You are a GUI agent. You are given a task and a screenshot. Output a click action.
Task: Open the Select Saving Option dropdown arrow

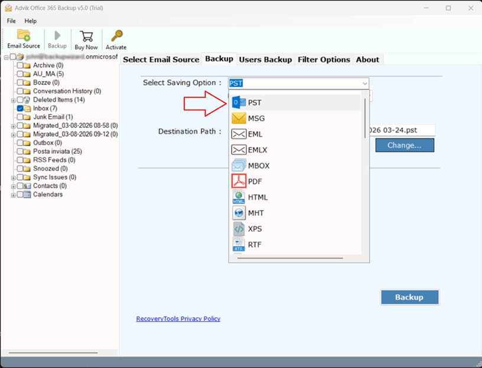pyautogui.click(x=364, y=83)
